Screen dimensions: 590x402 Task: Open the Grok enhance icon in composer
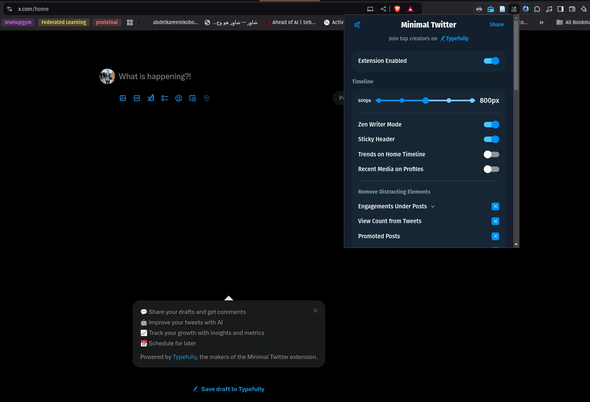(x=151, y=98)
